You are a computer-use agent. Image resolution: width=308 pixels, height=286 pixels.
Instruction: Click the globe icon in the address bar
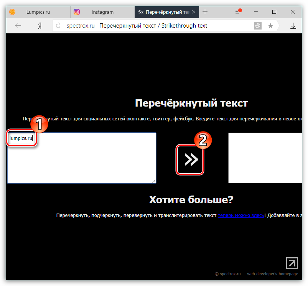(x=258, y=26)
